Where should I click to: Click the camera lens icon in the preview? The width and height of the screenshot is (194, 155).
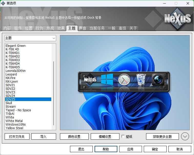coord(158,80)
